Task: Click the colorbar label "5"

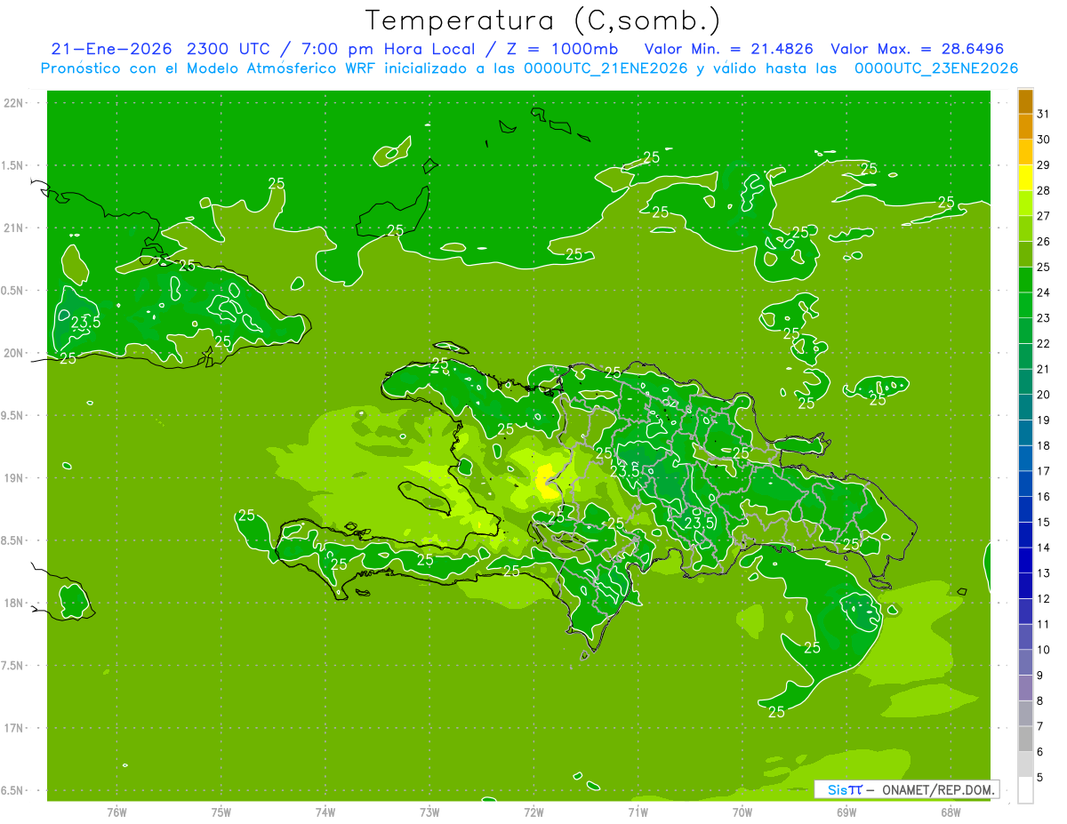Action: (1040, 778)
